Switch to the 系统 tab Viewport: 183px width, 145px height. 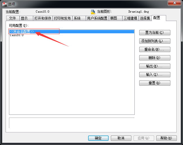[x=79, y=18]
